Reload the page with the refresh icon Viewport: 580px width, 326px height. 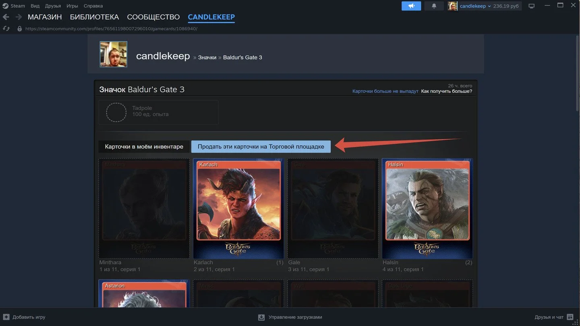coord(6,29)
